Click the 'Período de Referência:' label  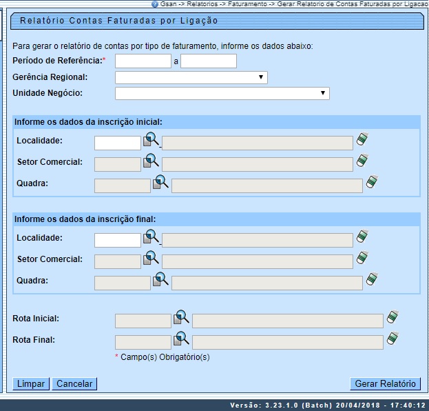click(x=57, y=61)
